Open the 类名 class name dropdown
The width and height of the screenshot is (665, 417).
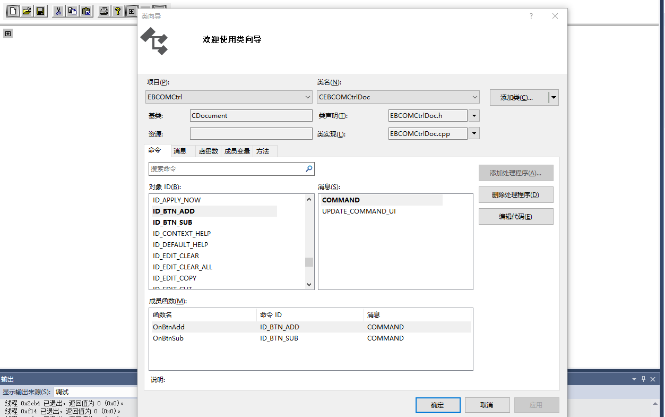click(476, 97)
